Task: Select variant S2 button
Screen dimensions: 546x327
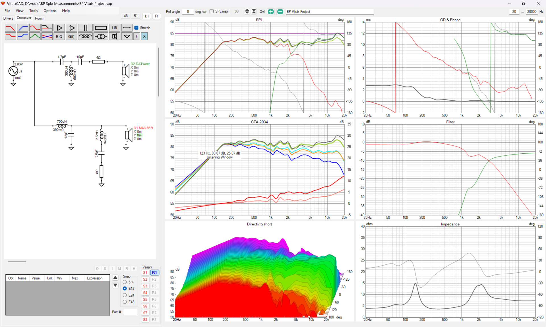Action: (x=145, y=279)
